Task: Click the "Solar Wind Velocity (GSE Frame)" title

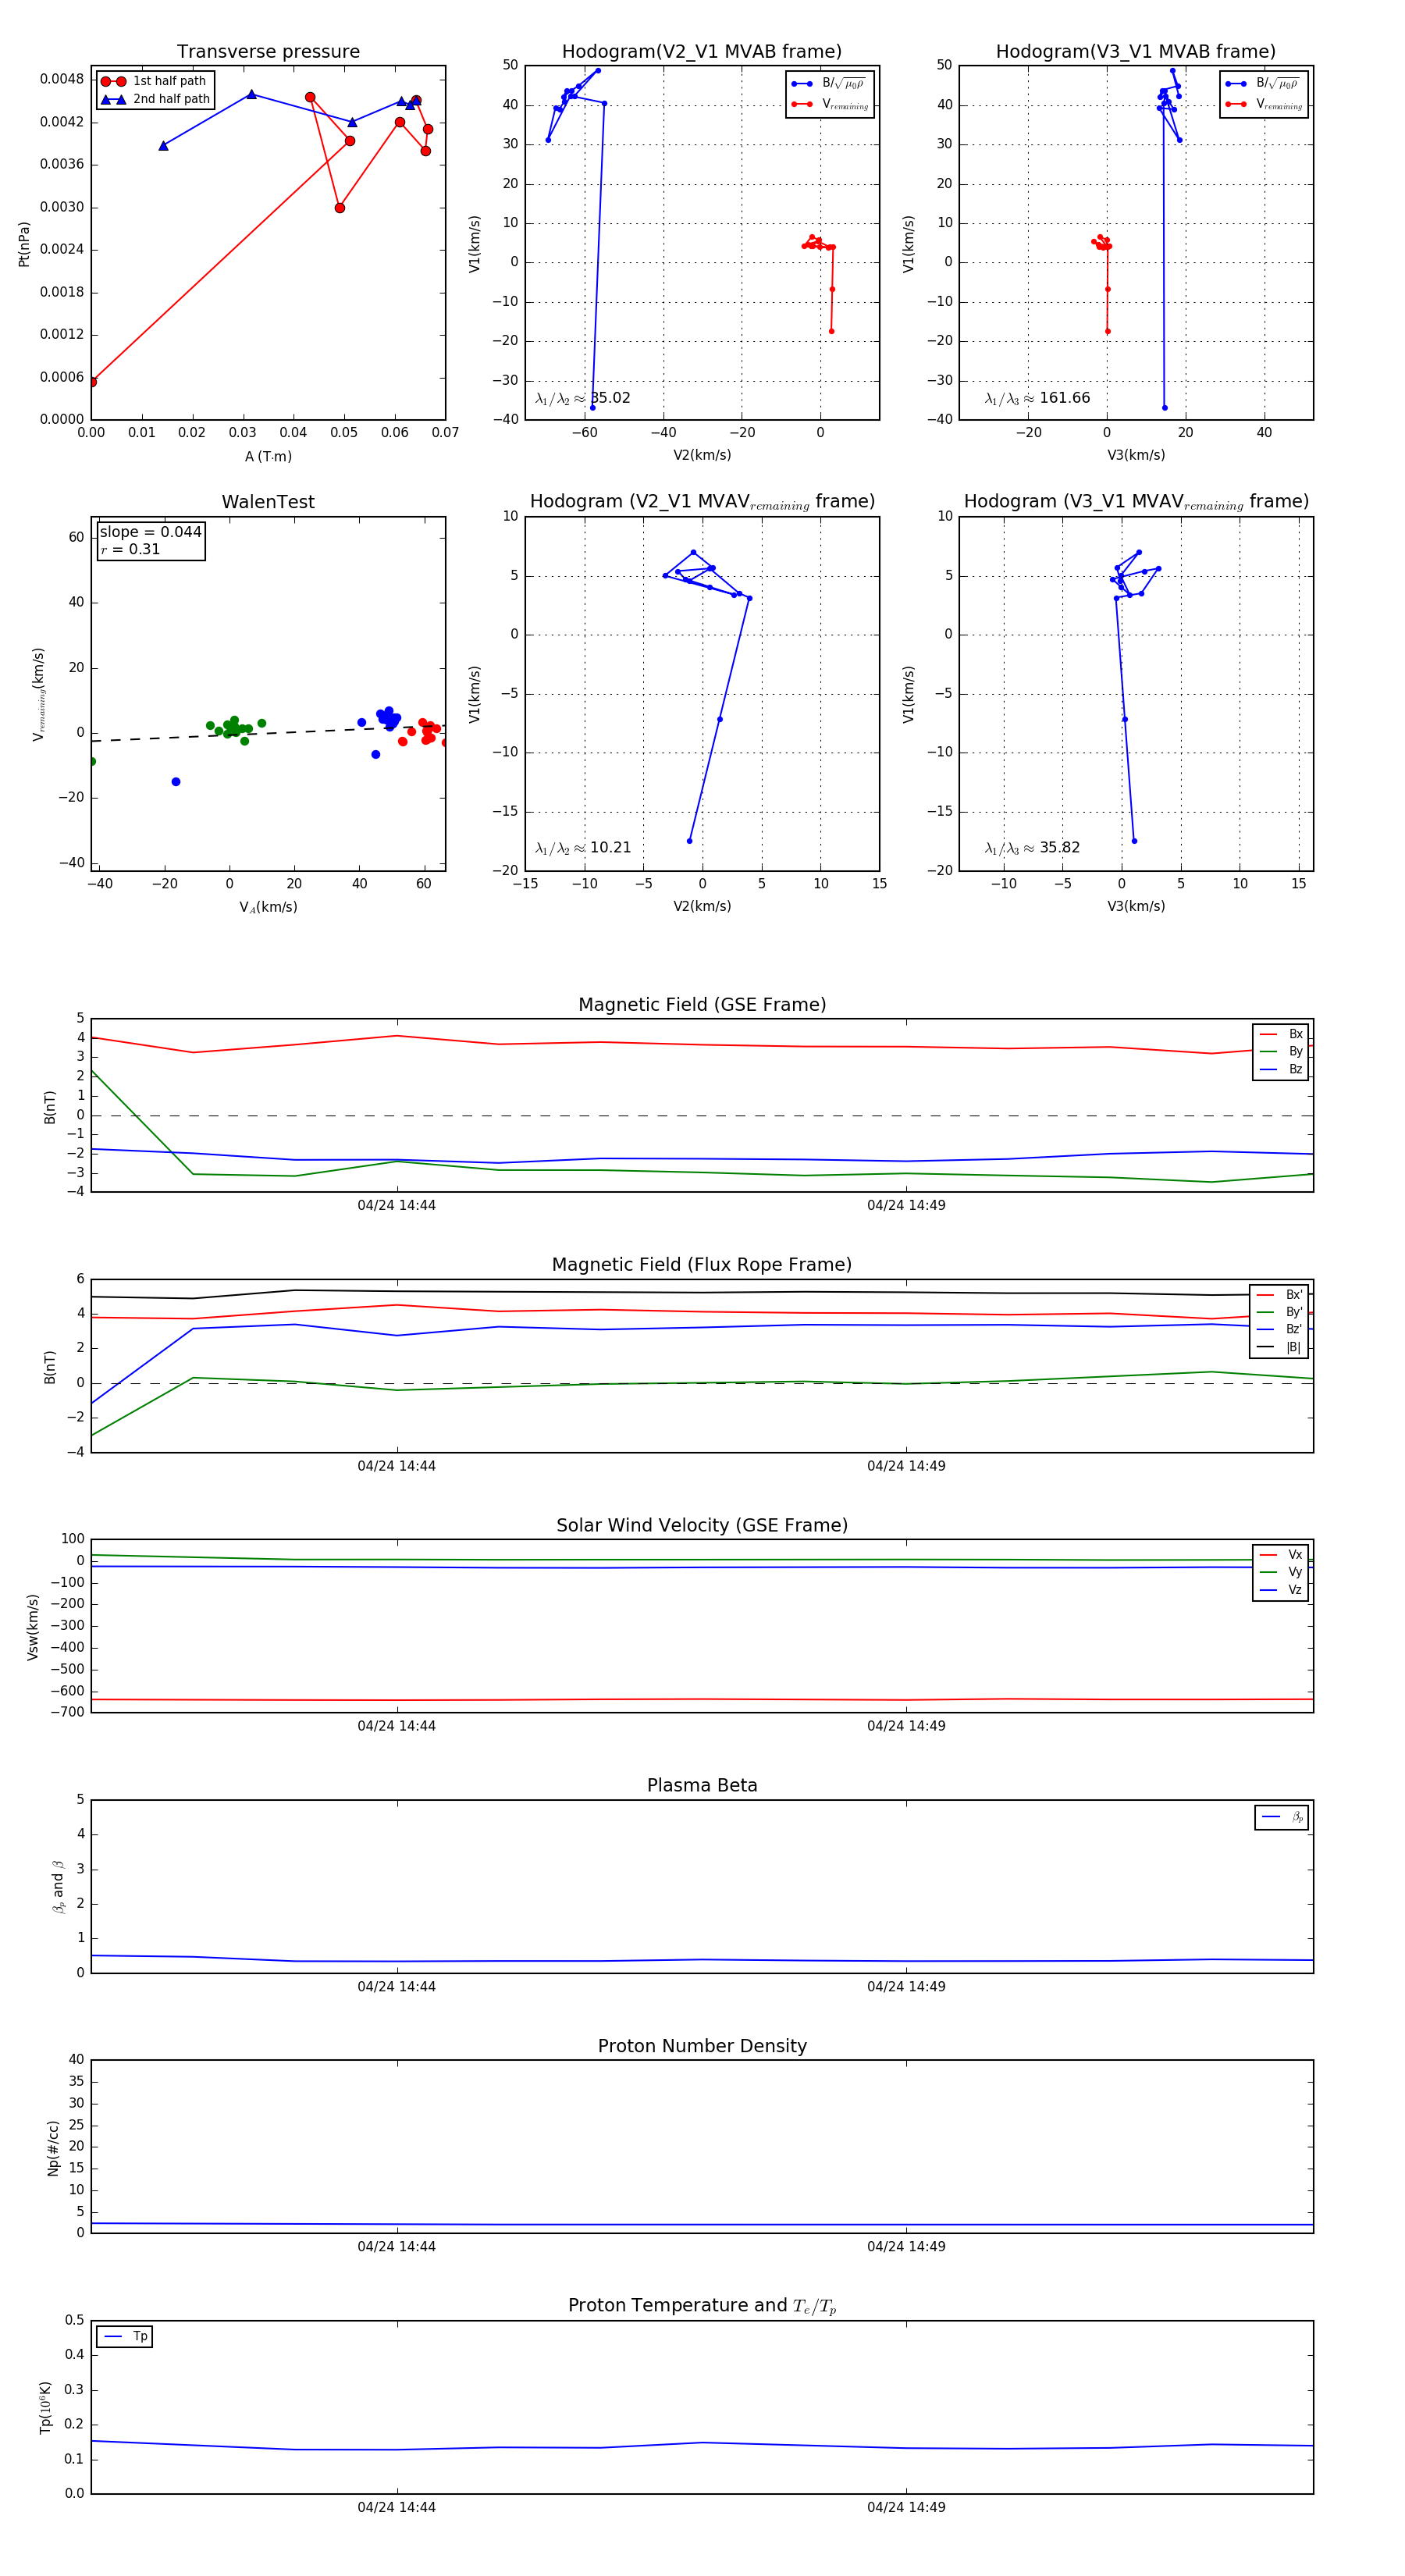Action: tap(702, 1525)
